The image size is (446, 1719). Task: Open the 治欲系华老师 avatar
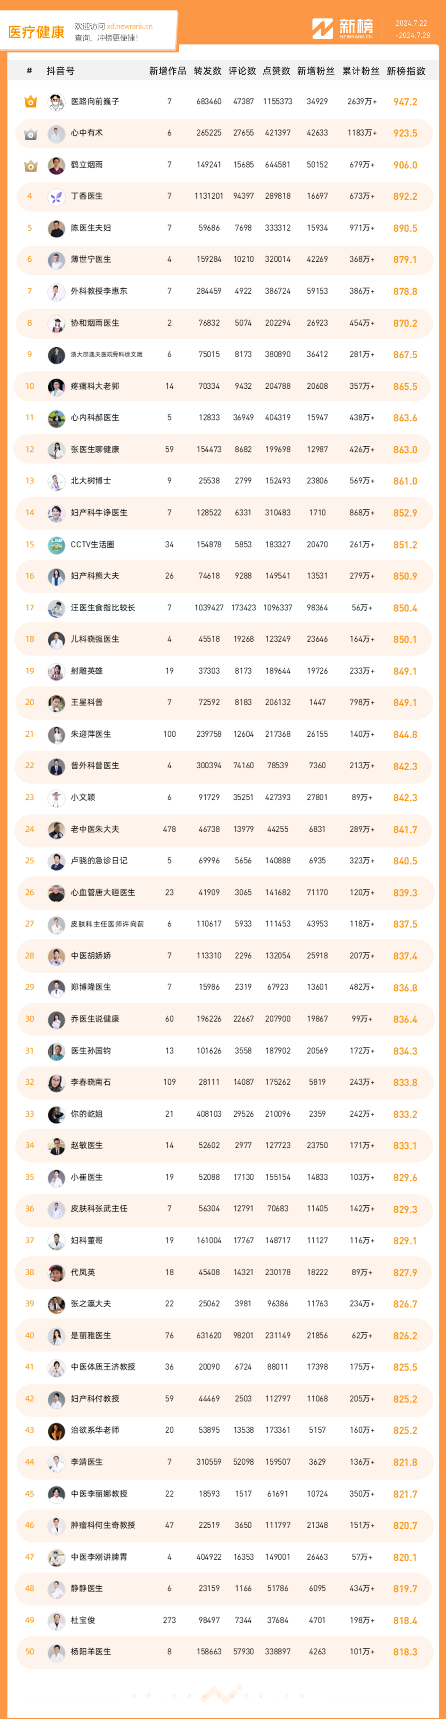point(56,1430)
